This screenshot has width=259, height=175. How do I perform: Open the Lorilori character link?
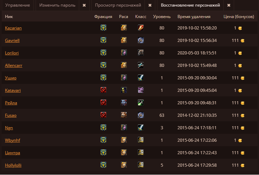[x=12, y=53]
